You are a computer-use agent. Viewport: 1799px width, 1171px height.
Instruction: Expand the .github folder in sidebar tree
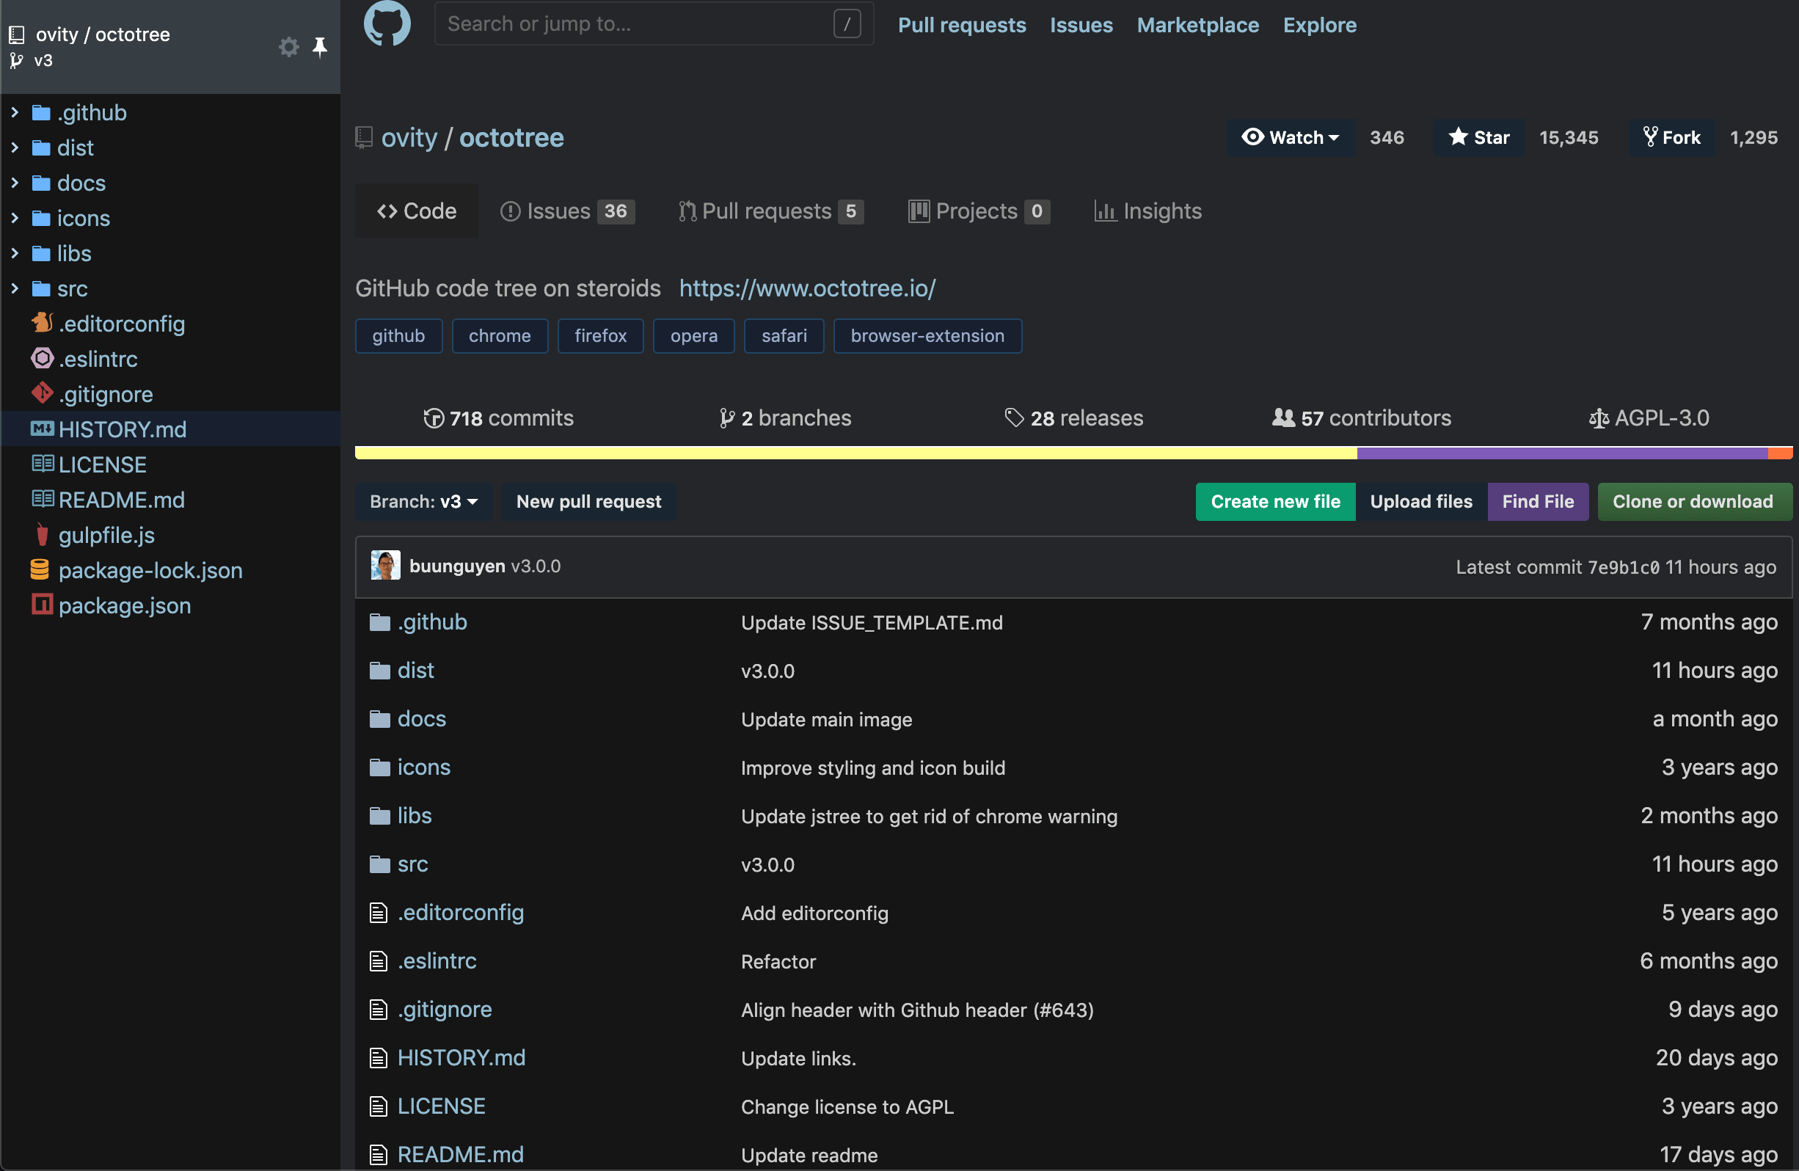14,112
